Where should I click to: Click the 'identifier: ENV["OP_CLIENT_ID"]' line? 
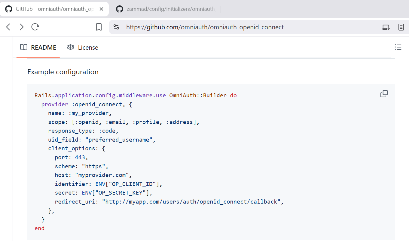pos(108,184)
